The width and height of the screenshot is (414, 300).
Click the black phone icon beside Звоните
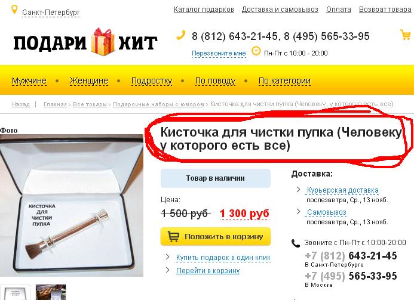coord(296,243)
